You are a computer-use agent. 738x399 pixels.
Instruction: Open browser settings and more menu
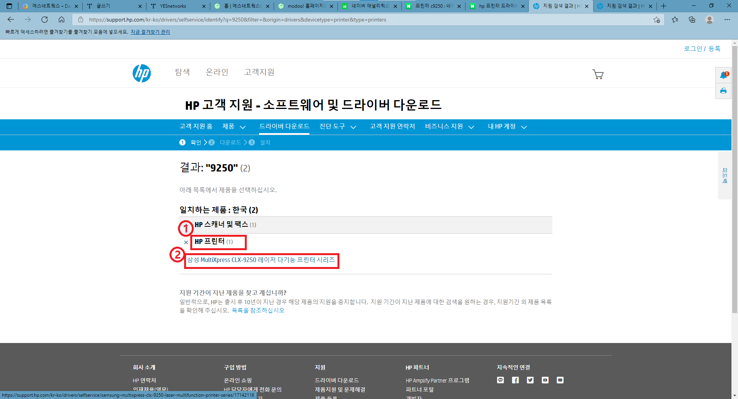727,20
